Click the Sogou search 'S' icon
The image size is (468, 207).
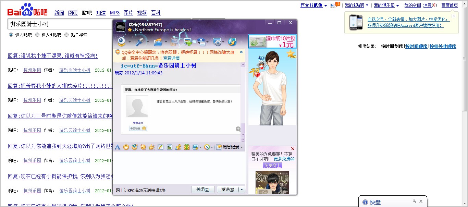(207, 147)
